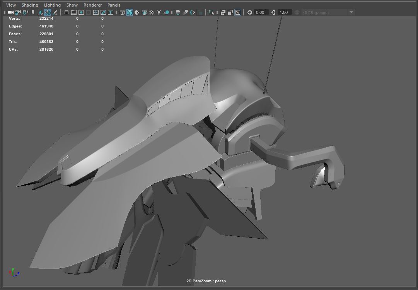Enable wireframe display mode icon
This screenshot has height=290, width=418.
[122, 12]
